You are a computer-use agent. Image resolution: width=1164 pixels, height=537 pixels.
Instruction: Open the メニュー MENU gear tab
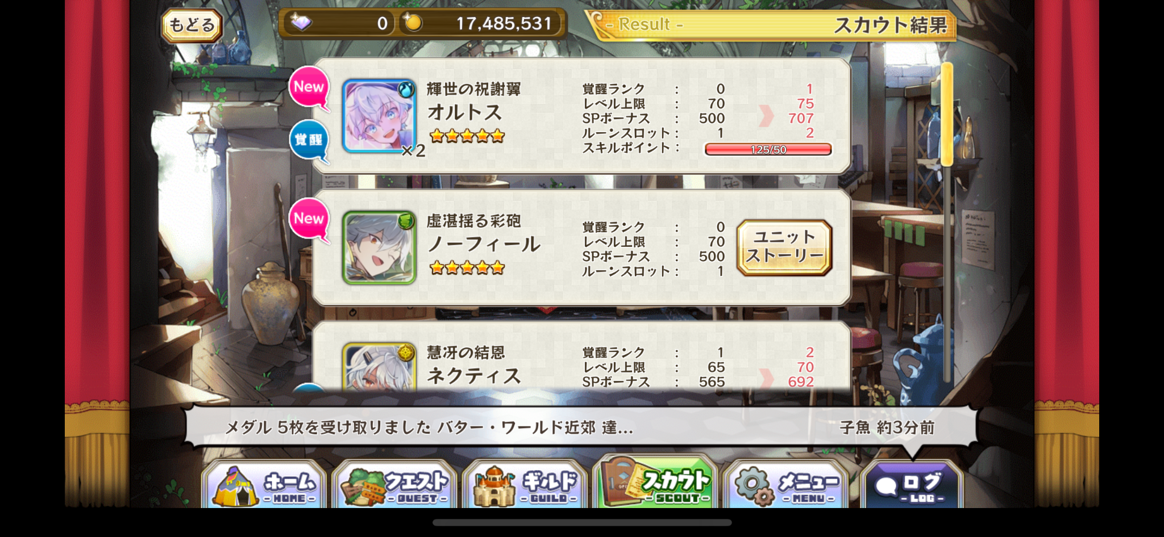(x=786, y=486)
